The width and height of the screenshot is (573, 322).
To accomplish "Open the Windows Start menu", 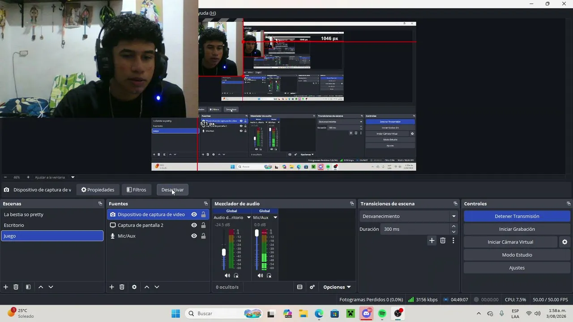I will click(x=175, y=314).
